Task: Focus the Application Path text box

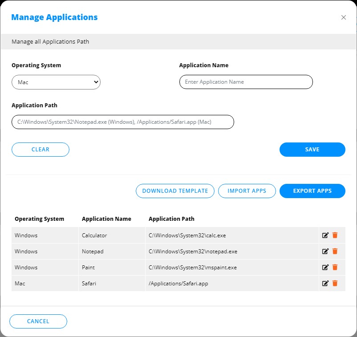Action: tap(122, 122)
